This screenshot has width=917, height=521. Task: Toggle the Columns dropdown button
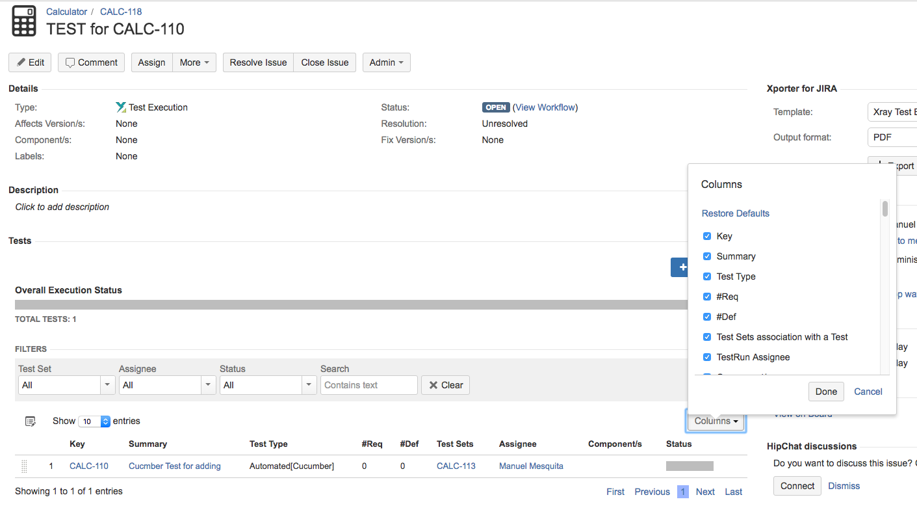pos(716,421)
